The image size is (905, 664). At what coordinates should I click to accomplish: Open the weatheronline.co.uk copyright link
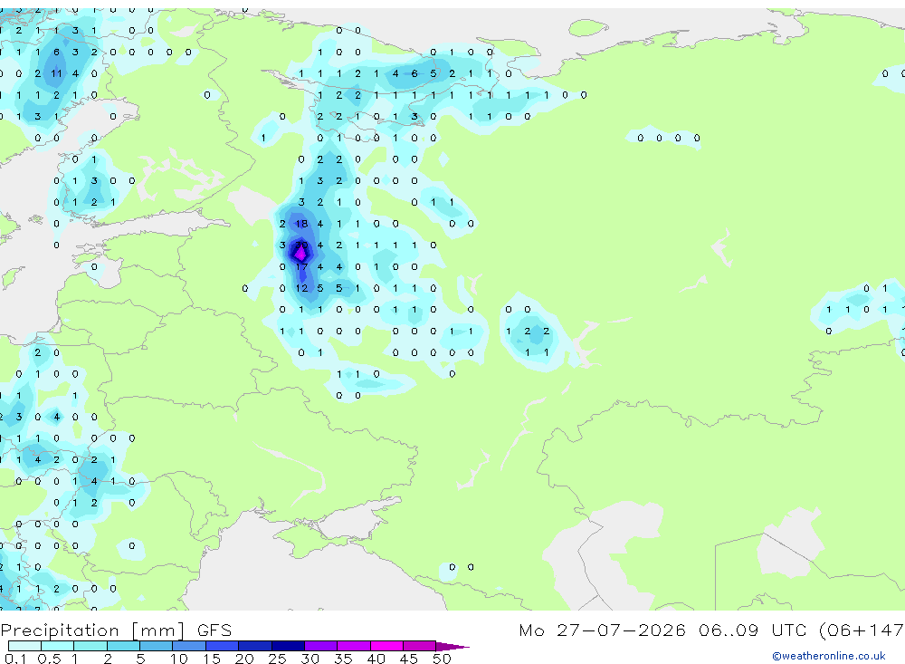829,656
